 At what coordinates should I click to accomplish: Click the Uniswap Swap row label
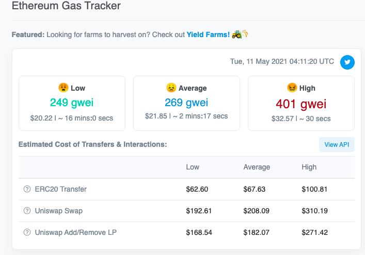pyautogui.click(x=58, y=211)
